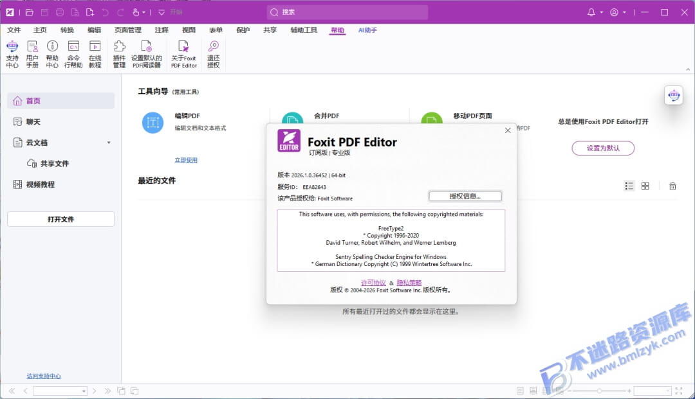Viewport: 695px width, 399px height.
Task: Click the go to next page arrow
Action: pyautogui.click(x=94, y=391)
